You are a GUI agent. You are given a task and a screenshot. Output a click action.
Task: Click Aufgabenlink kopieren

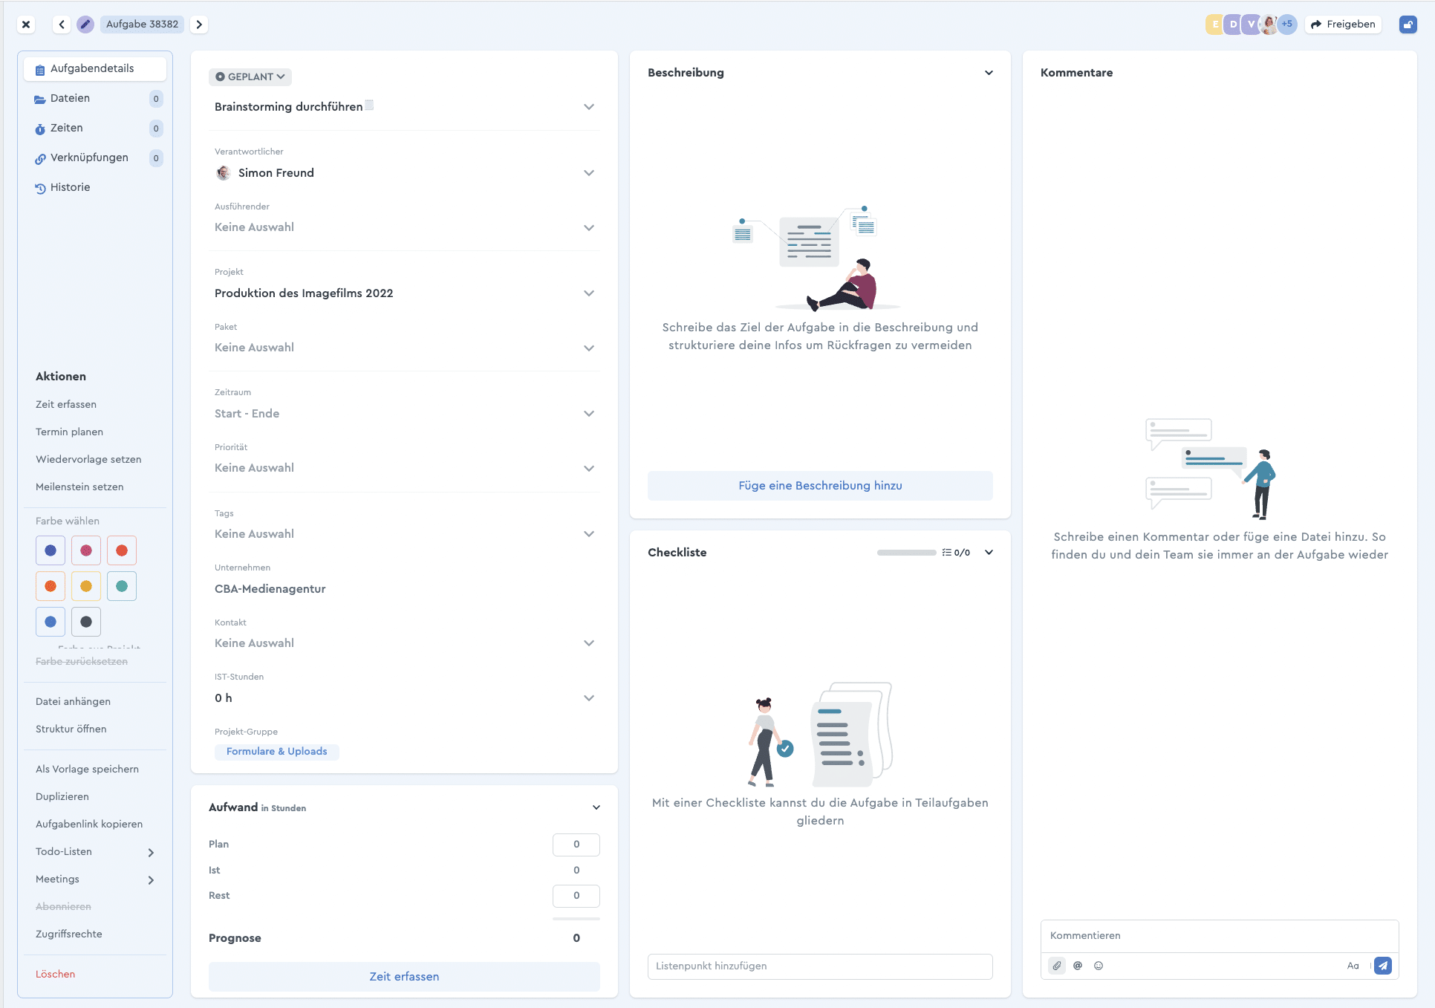coord(89,825)
